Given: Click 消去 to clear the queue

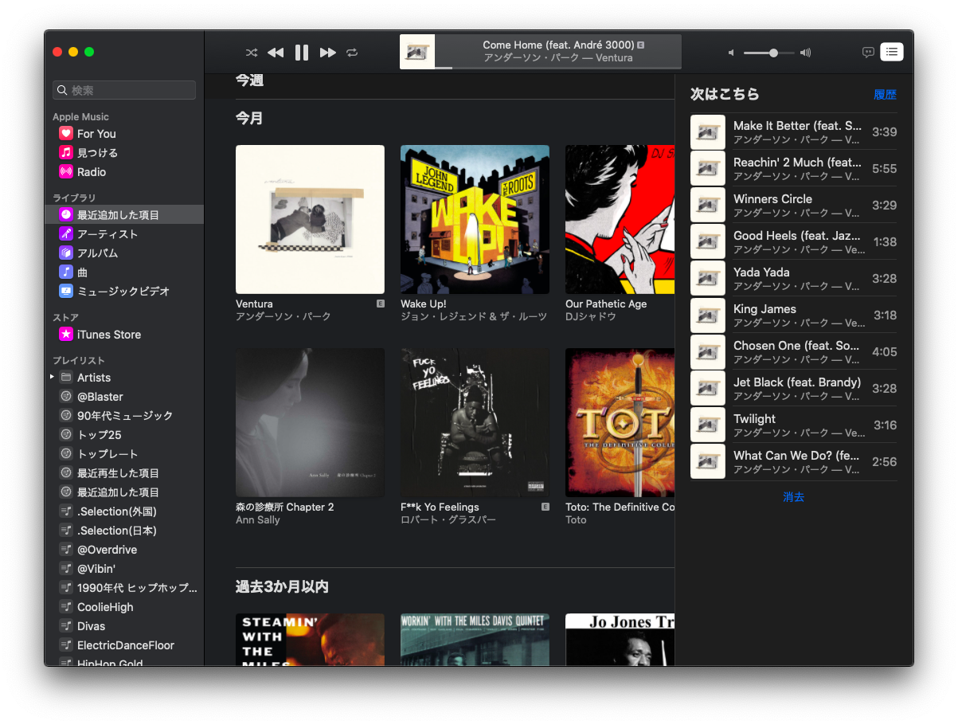Looking at the screenshot, I should tap(793, 497).
